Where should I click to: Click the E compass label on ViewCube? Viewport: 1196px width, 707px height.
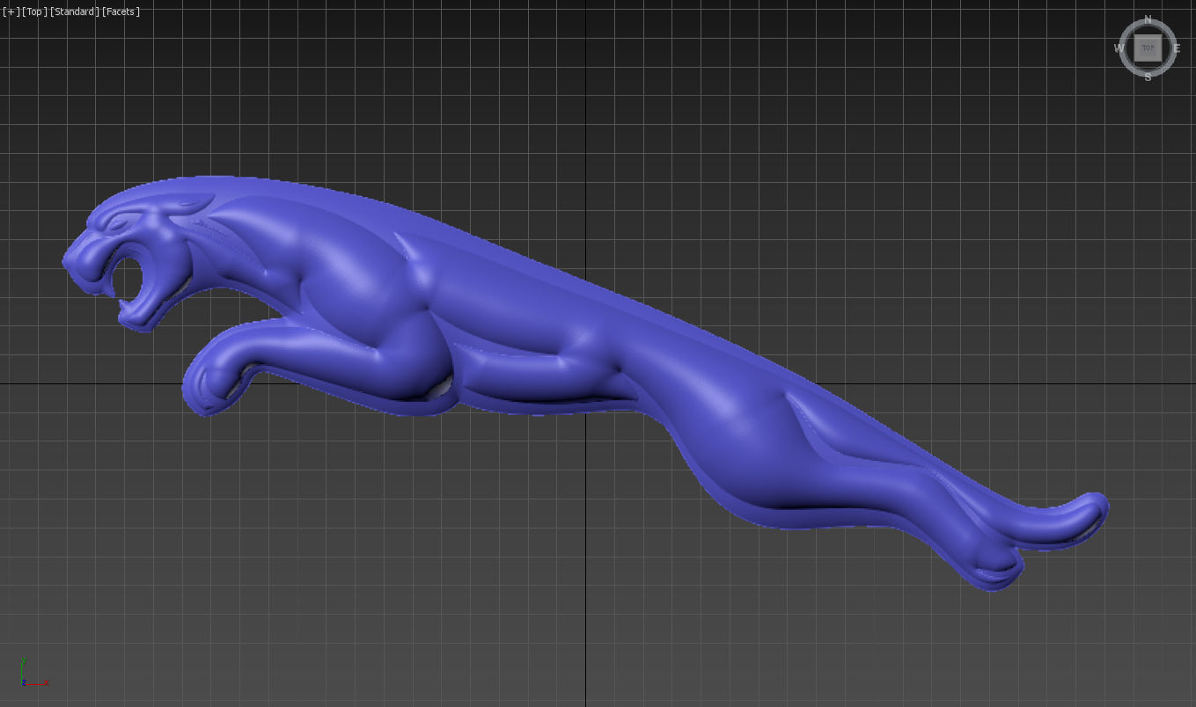click(x=1177, y=48)
